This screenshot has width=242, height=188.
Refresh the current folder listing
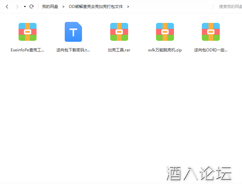[x=32, y=7]
